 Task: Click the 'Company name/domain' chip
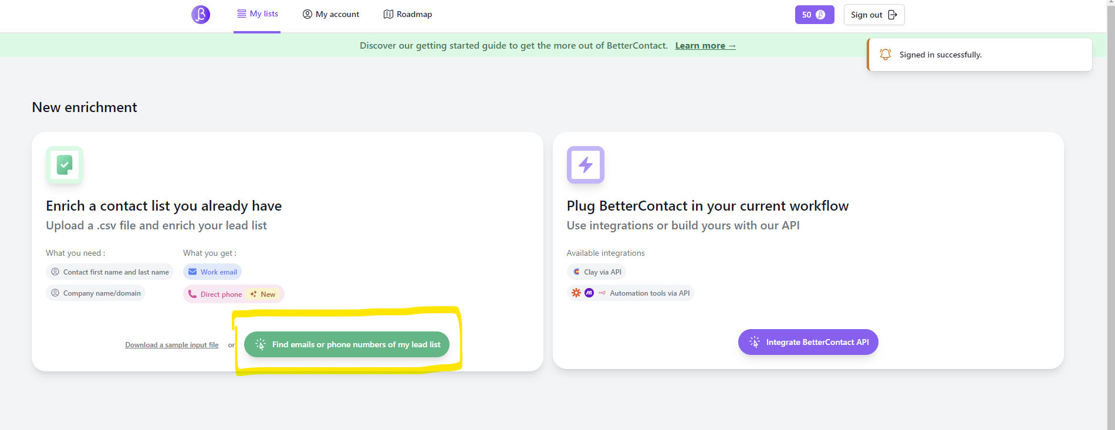96,293
